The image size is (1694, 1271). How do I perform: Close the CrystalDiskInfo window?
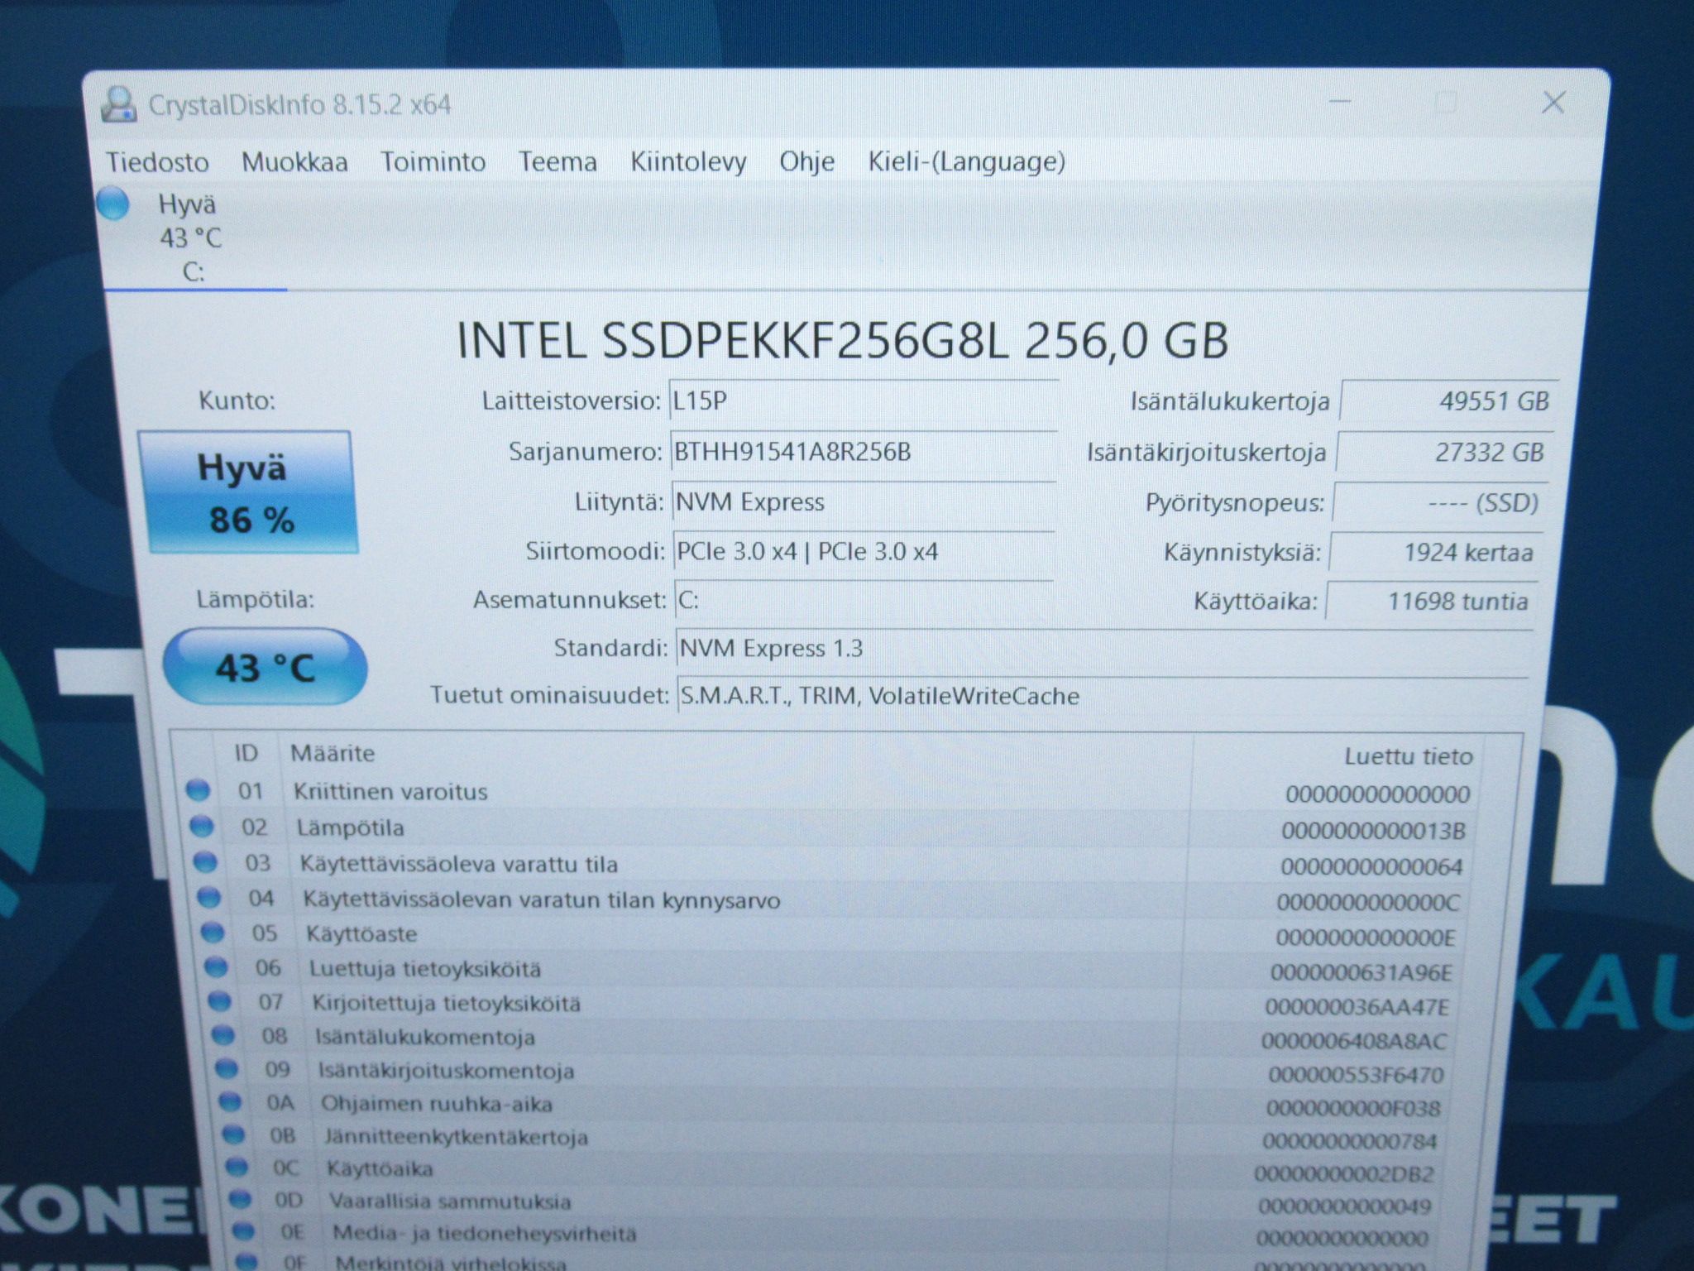tap(1553, 103)
